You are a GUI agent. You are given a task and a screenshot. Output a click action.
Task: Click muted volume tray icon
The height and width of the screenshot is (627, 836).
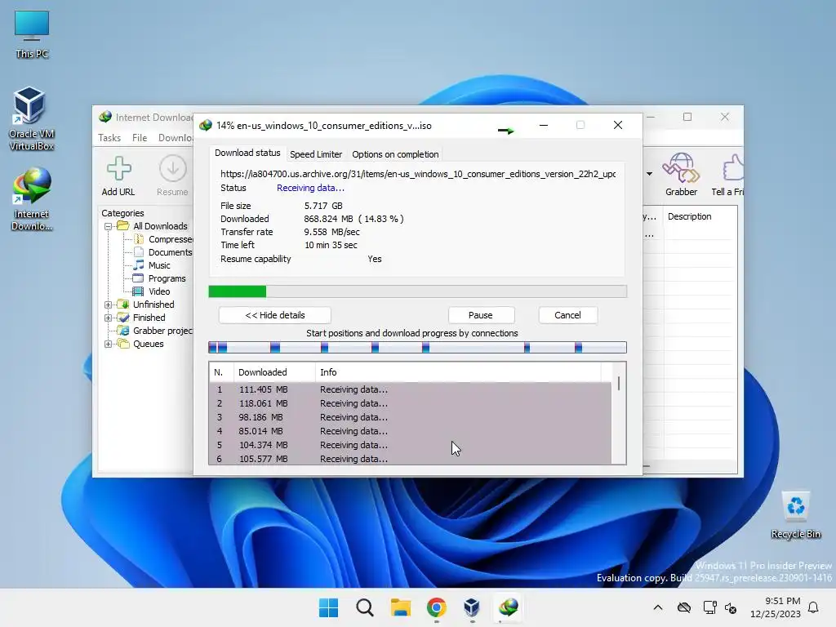731,607
